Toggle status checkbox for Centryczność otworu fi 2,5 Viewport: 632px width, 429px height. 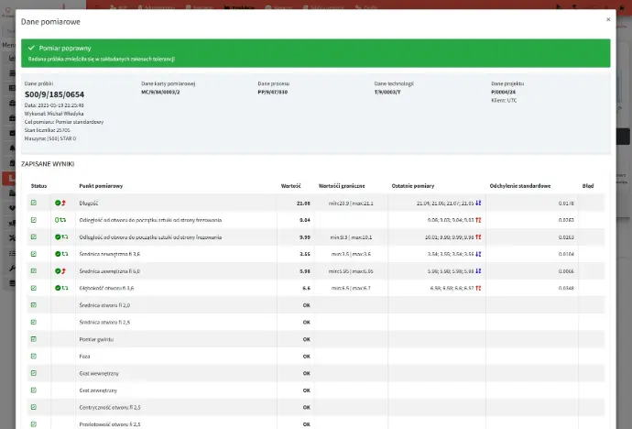(x=34, y=407)
